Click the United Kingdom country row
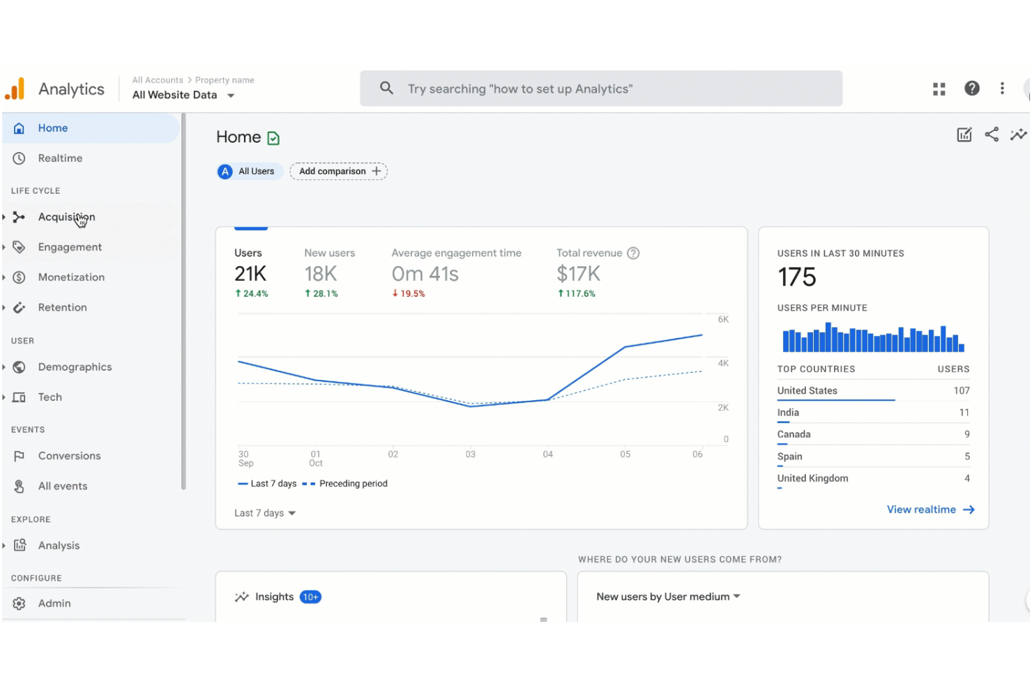The height and width of the screenshot is (688, 1032). [x=874, y=479]
